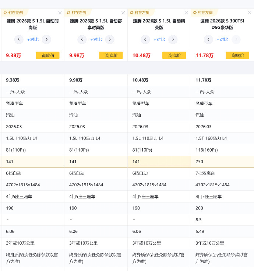
Task: Go to next trim for 自动舒享时尚版
Action: point(110,39)
